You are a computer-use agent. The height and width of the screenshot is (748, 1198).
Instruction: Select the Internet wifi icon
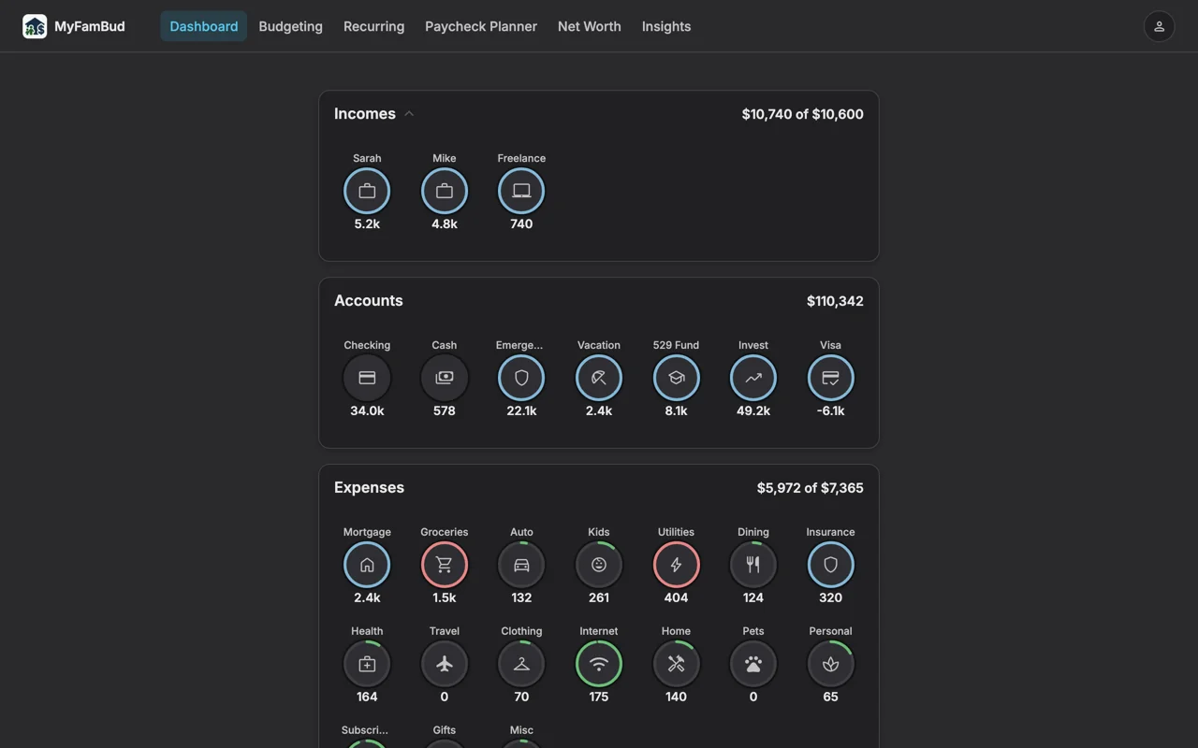click(x=599, y=664)
